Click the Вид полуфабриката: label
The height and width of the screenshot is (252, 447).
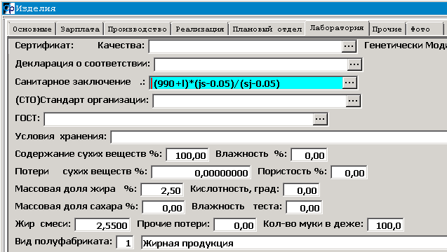coord(64,241)
